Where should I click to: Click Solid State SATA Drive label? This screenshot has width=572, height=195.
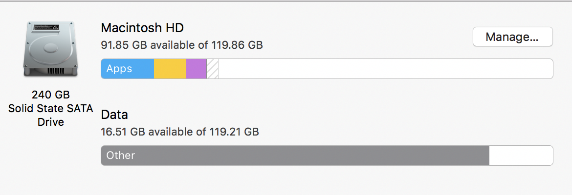click(51, 115)
